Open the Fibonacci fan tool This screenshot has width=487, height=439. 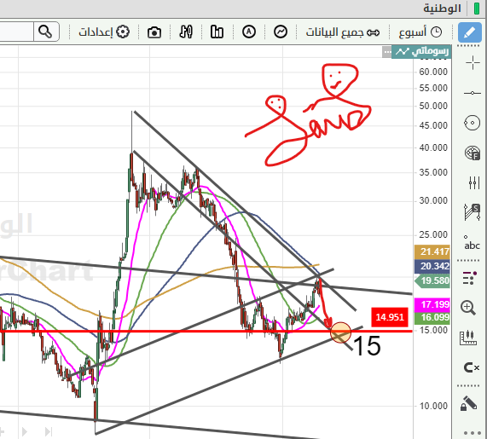[473, 153]
